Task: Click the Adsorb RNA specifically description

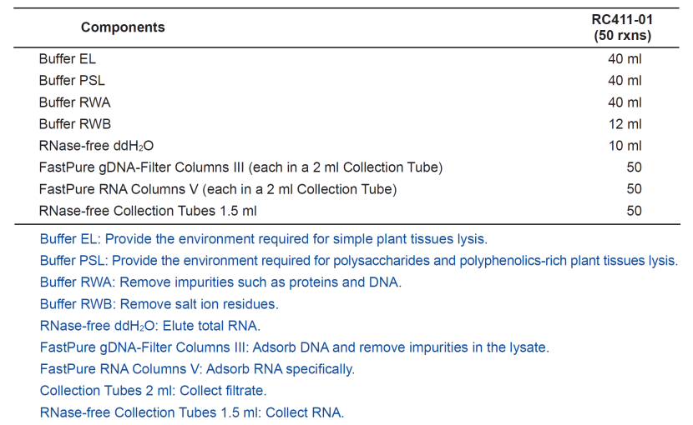Action: pos(197,369)
